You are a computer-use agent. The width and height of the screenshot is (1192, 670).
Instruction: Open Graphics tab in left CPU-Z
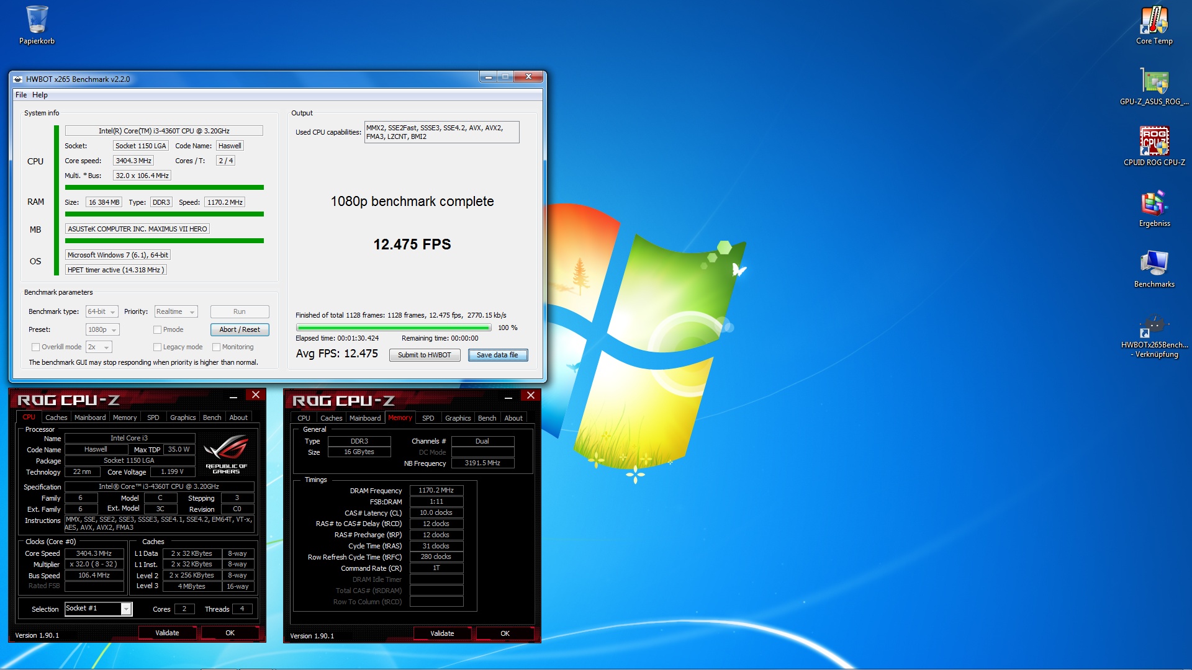(183, 418)
